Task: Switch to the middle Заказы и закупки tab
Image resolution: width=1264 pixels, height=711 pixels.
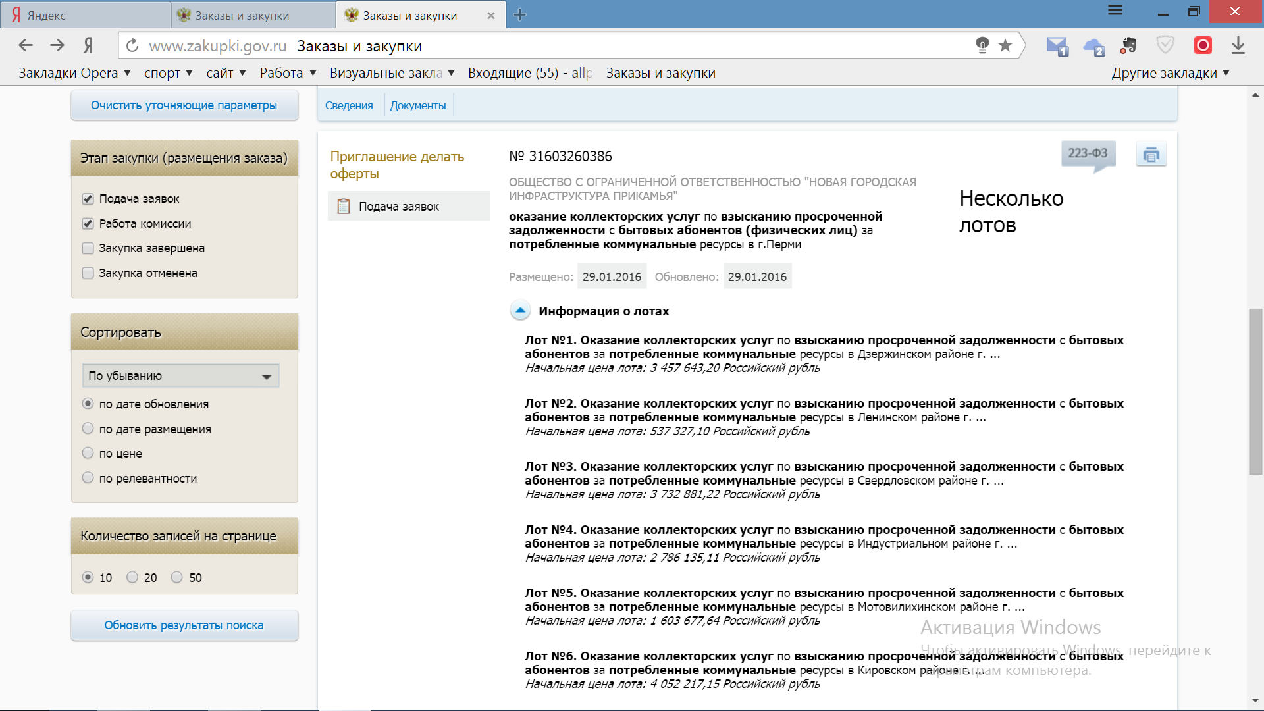Action: (x=253, y=15)
